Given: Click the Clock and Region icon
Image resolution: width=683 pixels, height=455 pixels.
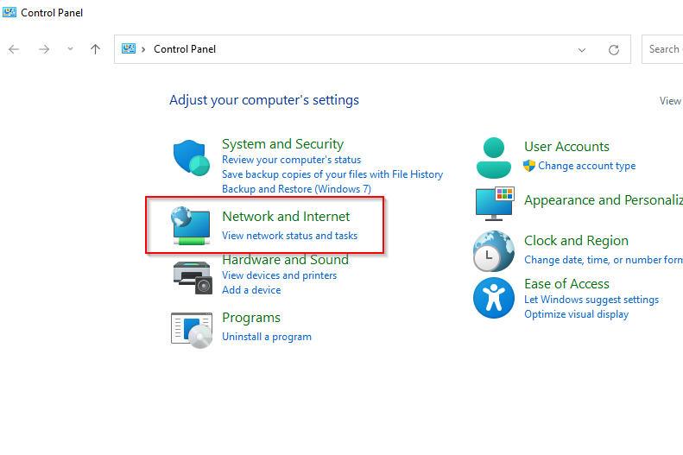Looking at the screenshot, I should 493,252.
